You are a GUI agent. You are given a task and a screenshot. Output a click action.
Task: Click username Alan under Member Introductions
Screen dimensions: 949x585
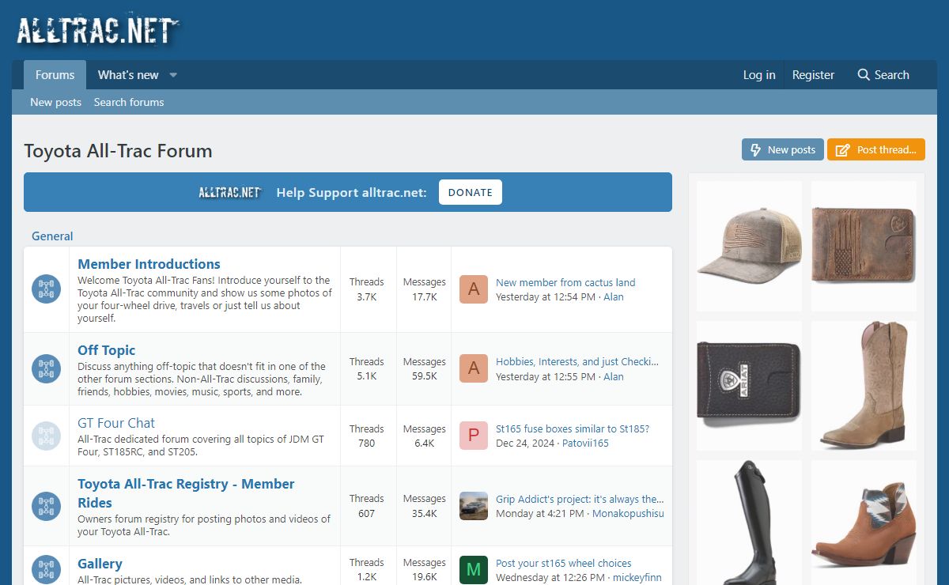pyautogui.click(x=614, y=296)
